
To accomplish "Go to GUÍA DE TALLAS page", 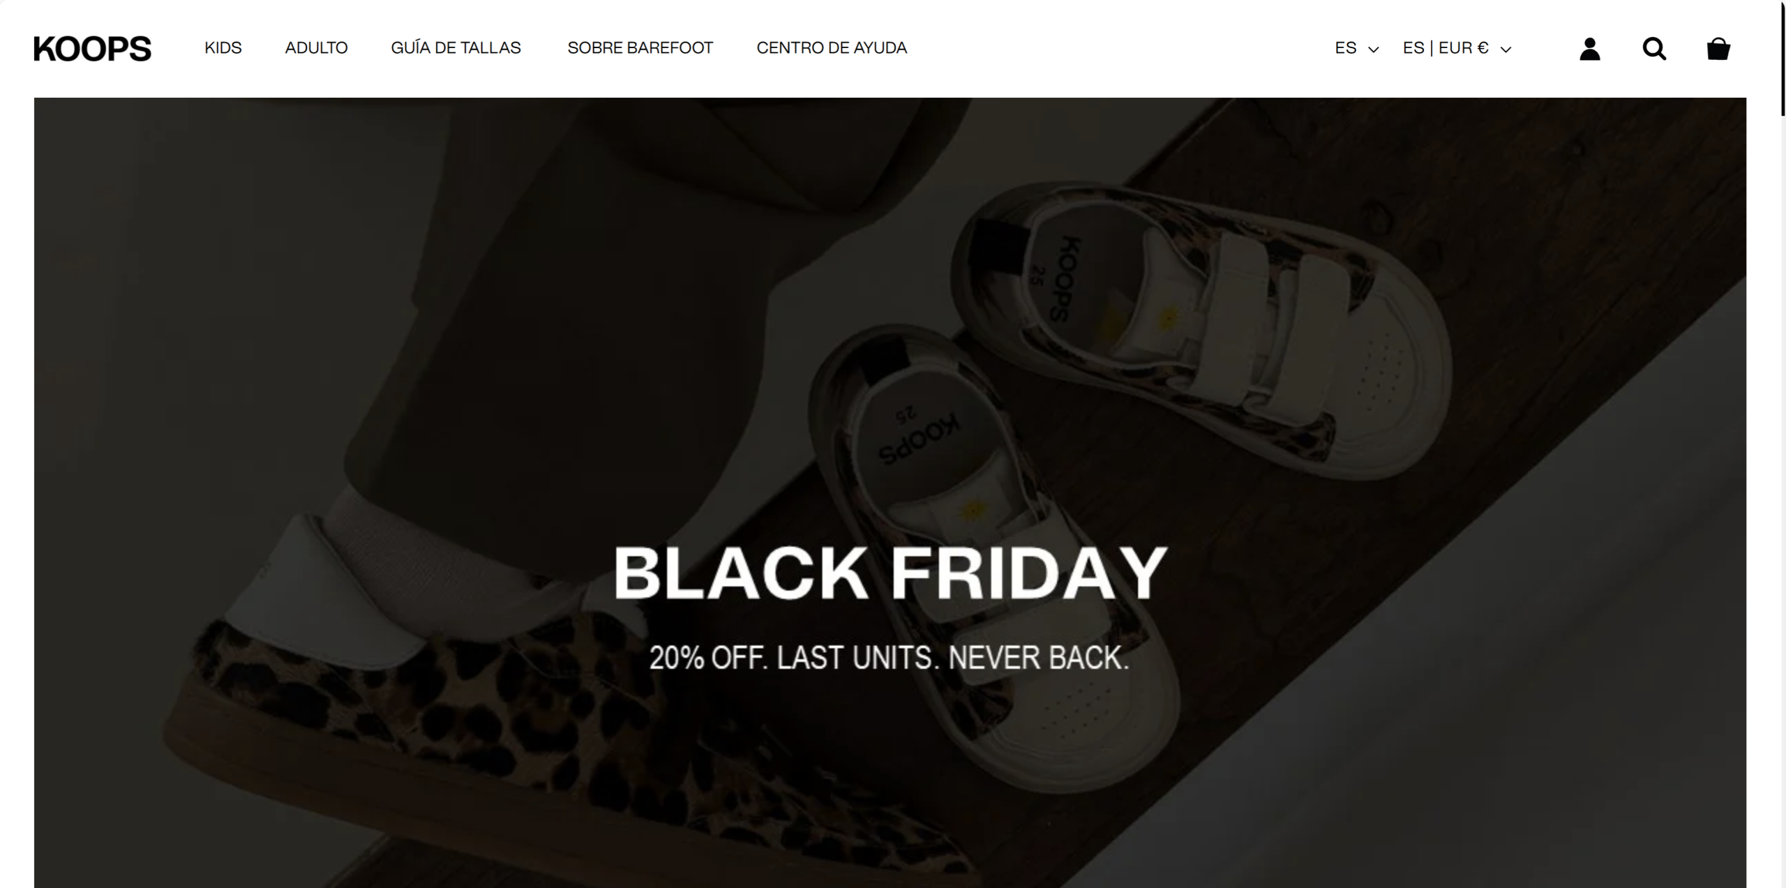I will (x=456, y=48).
